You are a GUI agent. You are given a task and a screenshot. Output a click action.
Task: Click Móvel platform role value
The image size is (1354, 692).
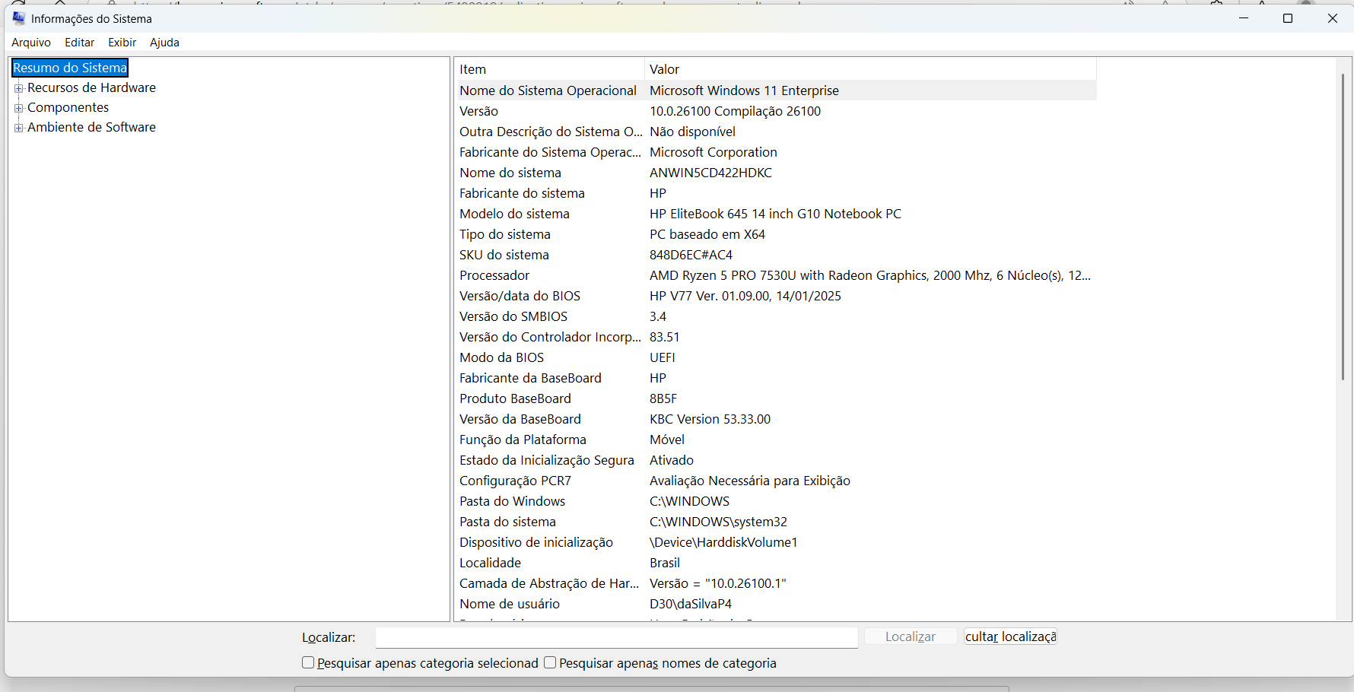click(667, 440)
